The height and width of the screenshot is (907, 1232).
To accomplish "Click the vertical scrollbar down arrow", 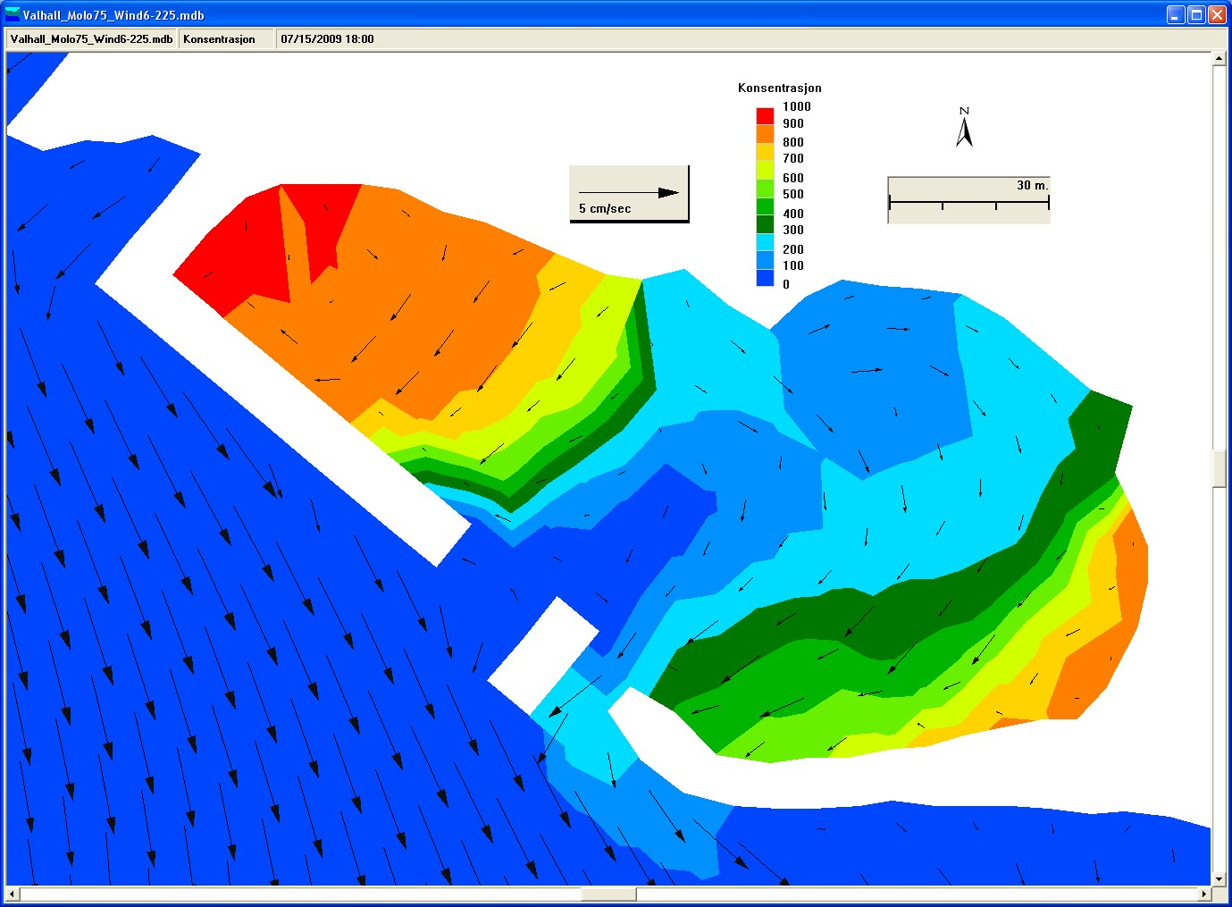I will pyautogui.click(x=1219, y=879).
